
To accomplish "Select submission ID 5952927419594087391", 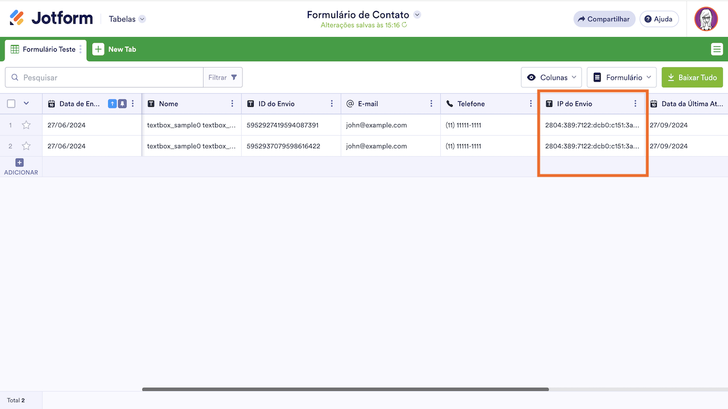I will point(291,125).
